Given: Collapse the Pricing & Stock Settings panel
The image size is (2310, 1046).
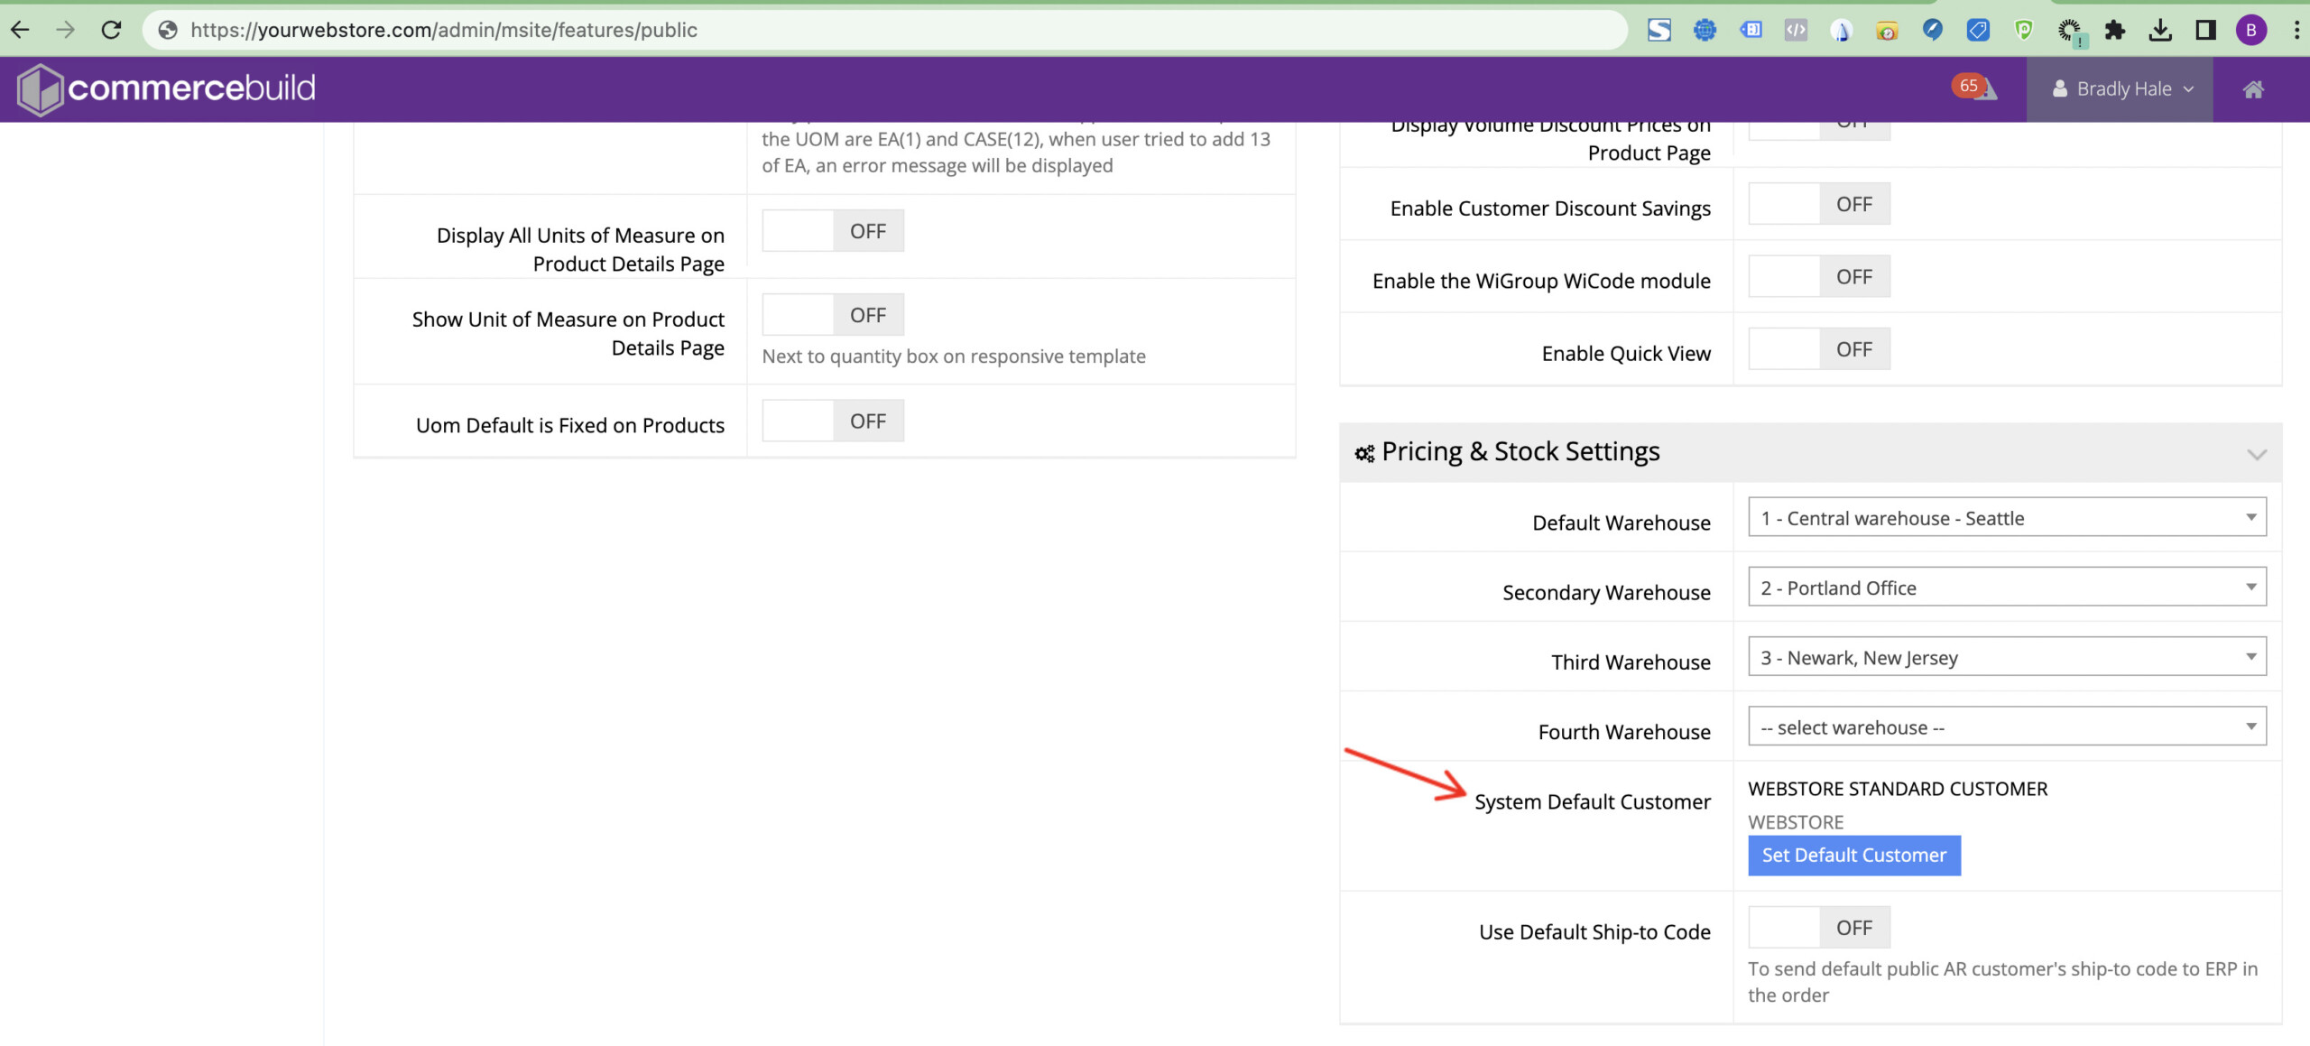Looking at the screenshot, I should point(2256,454).
